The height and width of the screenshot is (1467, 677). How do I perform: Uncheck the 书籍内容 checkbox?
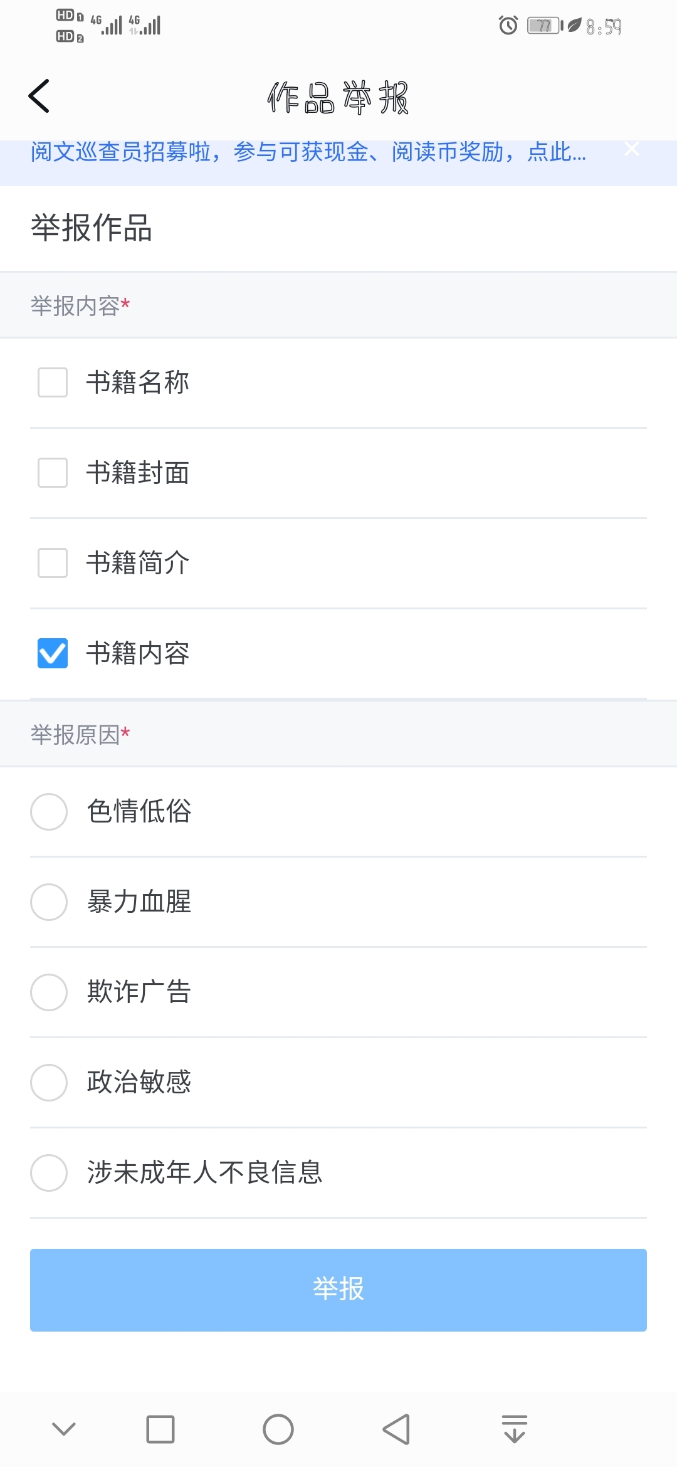pos(53,653)
